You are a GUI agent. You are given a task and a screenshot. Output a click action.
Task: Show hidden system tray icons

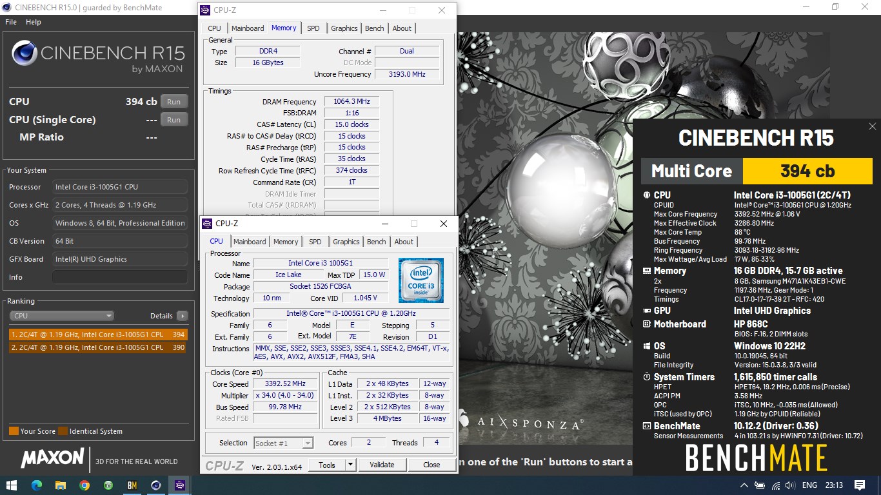[744, 485]
